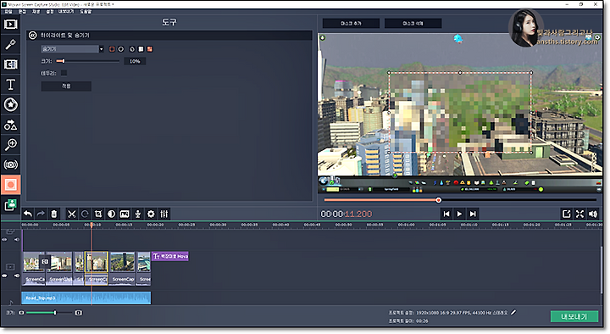The height and width of the screenshot is (334, 610).
Task: Delete selected clip with trash icon
Action: coord(54,214)
